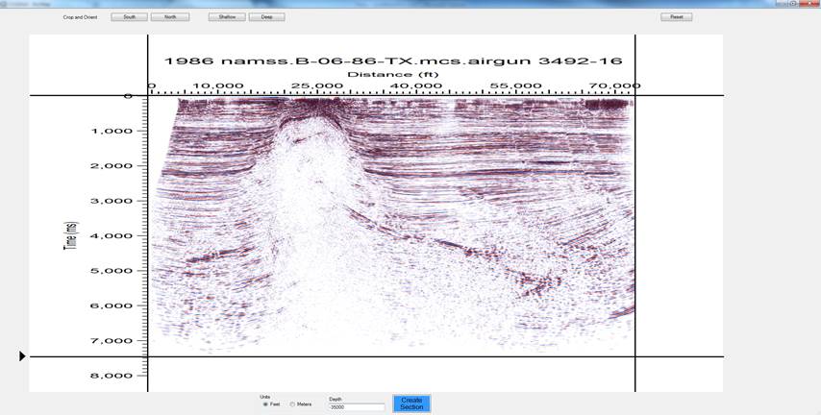Select the Feet units radio button
This screenshot has height=415, width=821.
(265, 404)
